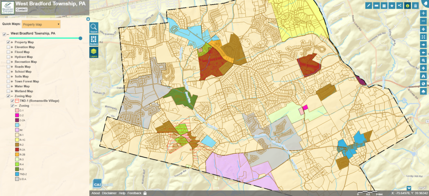Viewport: 429px width, 196px height.
Task: Open the measure ruler tool
Action: pyautogui.click(x=377, y=5)
